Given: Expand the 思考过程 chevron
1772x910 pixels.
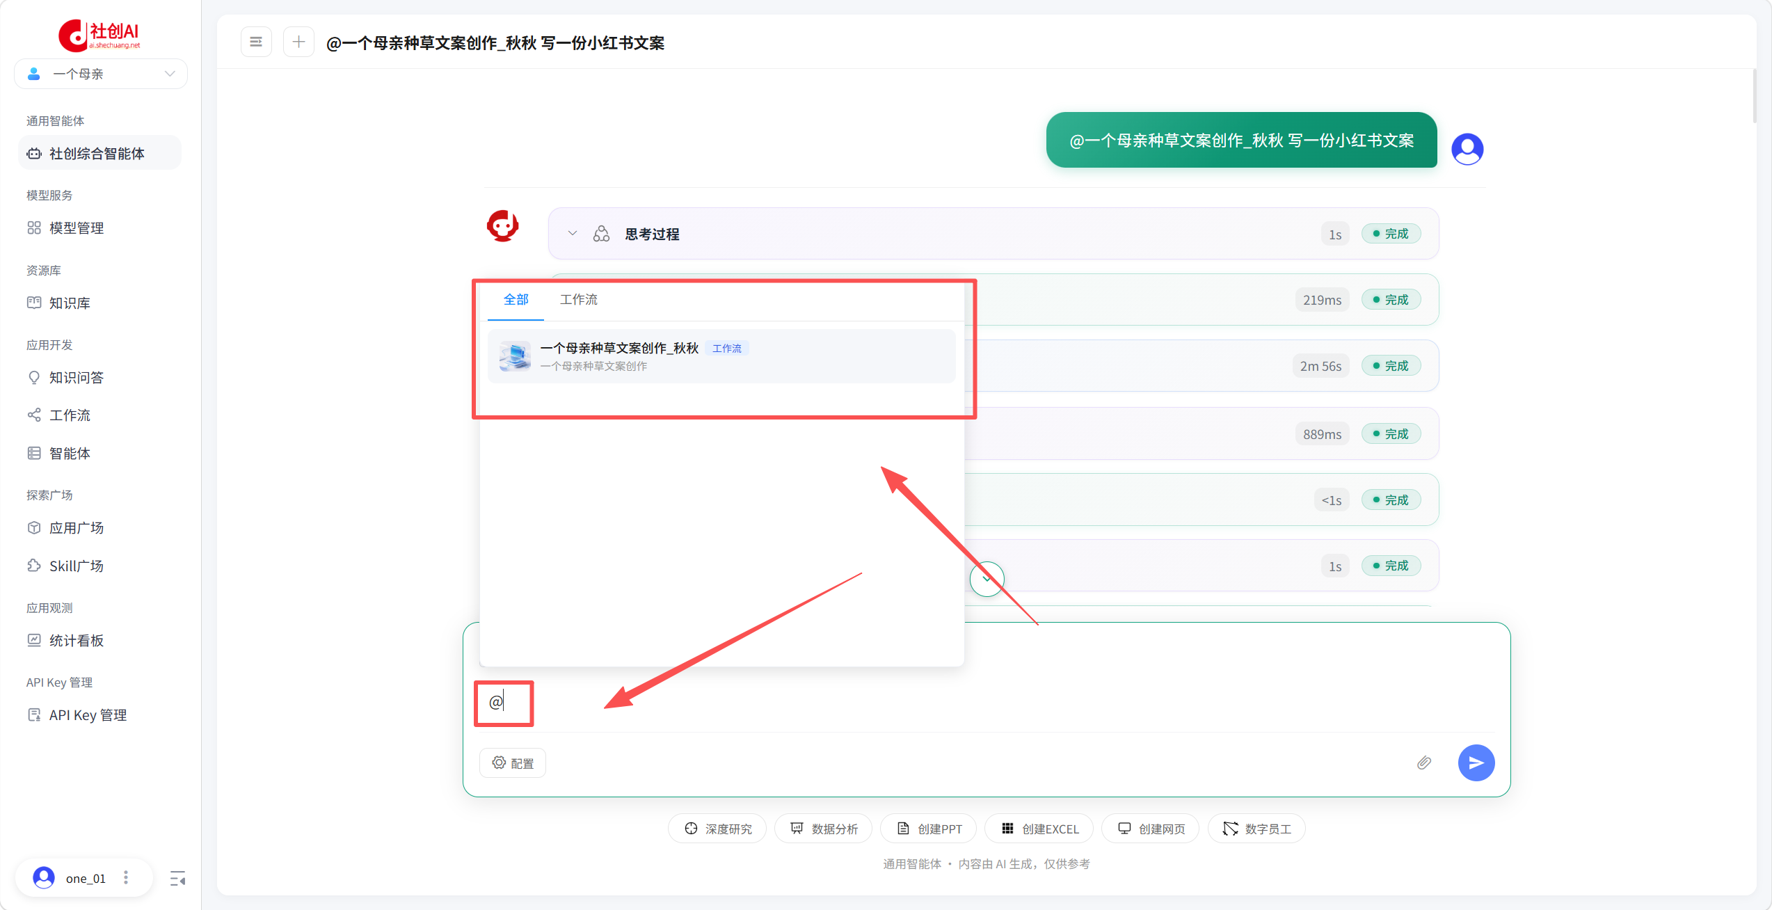Looking at the screenshot, I should tap(572, 234).
